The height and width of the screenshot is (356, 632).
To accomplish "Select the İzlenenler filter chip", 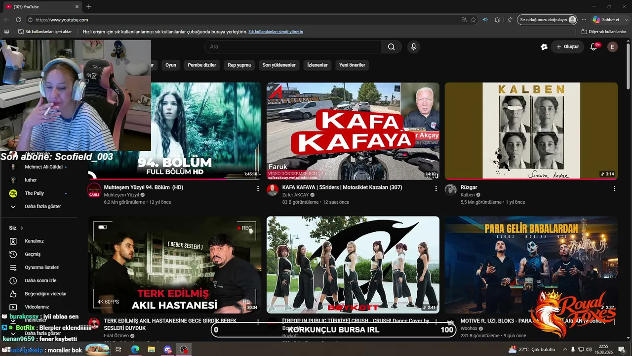I will pyautogui.click(x=317, y=65).
